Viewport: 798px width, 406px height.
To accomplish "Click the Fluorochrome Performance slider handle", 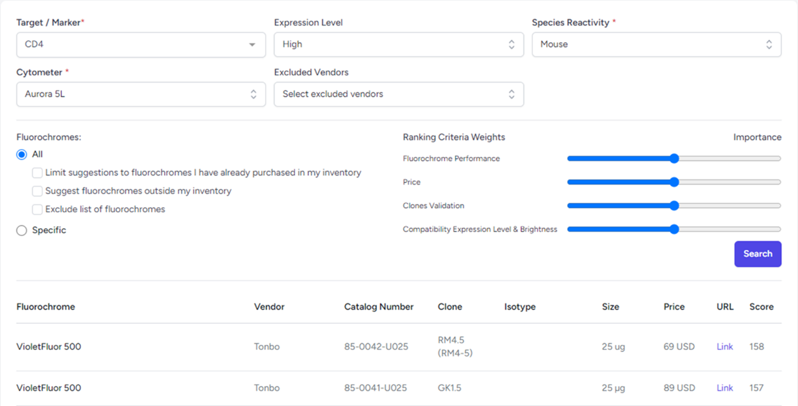I will click(x=674, y=158).
